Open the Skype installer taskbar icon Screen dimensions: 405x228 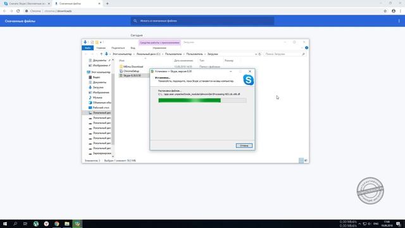pos(77,224)
